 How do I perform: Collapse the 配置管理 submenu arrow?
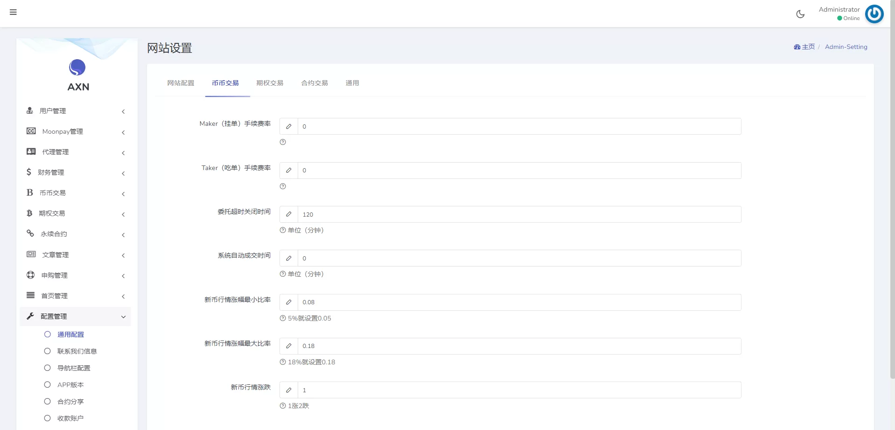point(123,317)
